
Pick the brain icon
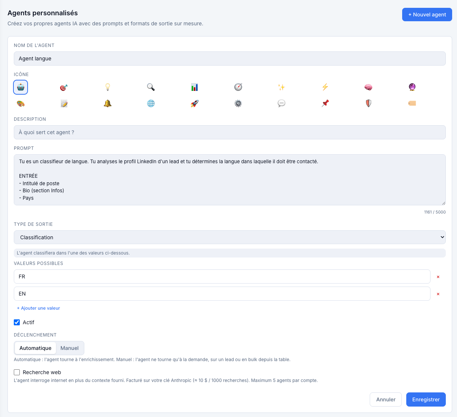pos(368,87)
